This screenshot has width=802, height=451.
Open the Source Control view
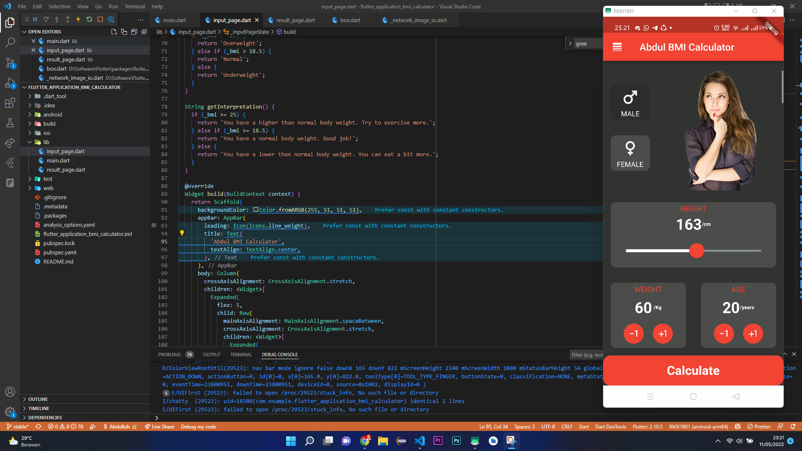click(x=10, y=63)
